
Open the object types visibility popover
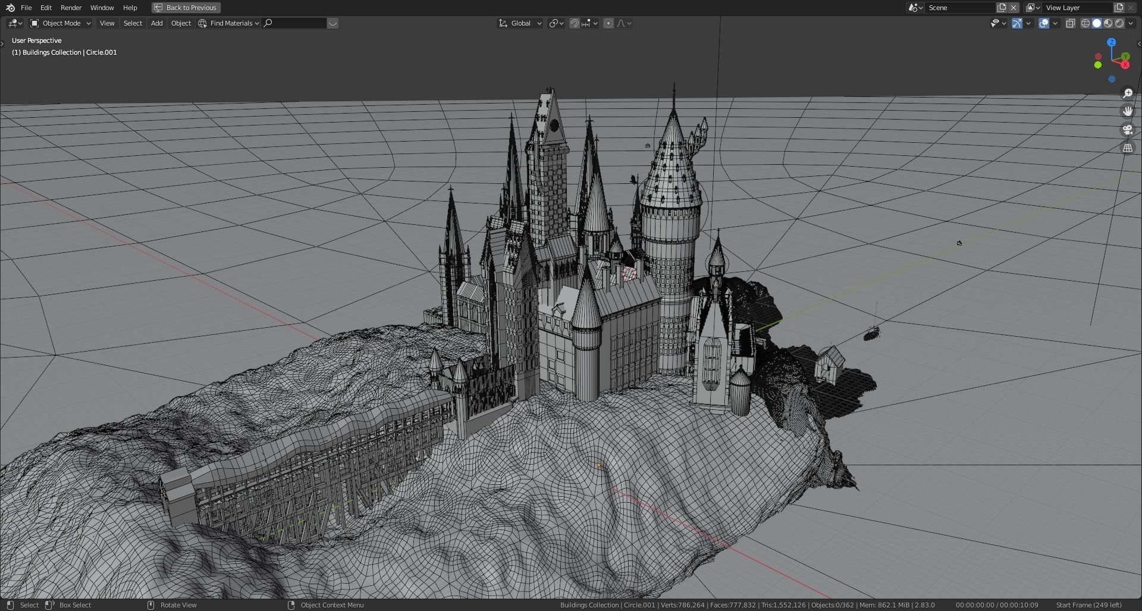[x=997, y=23]
